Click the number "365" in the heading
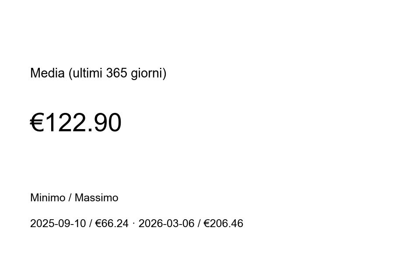 pos(116,73)
